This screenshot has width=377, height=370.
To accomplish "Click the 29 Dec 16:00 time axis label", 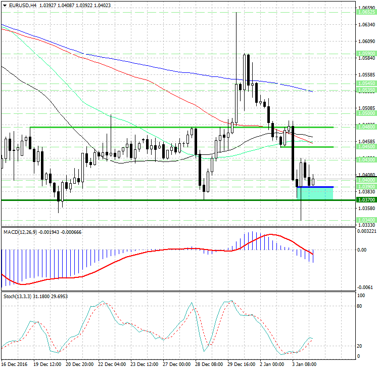I will click(x=241, y=364).
